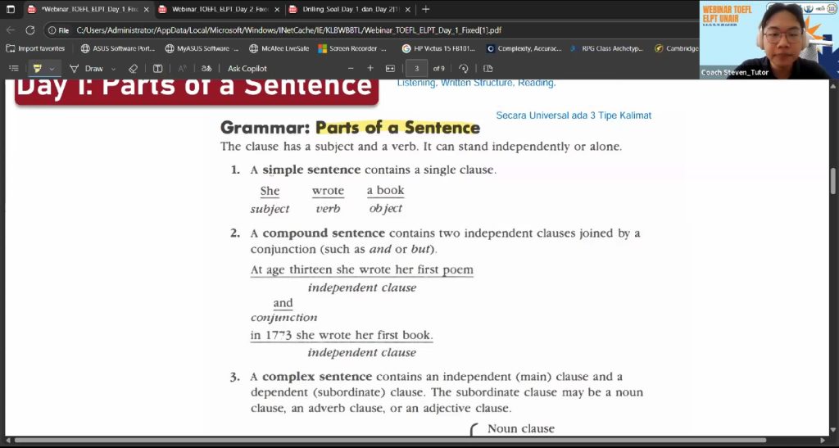The height and width of the screenshot is (448, 839).
Task: Open McAfee LiveSafe bookmark
Action: (x=279, y=48)
